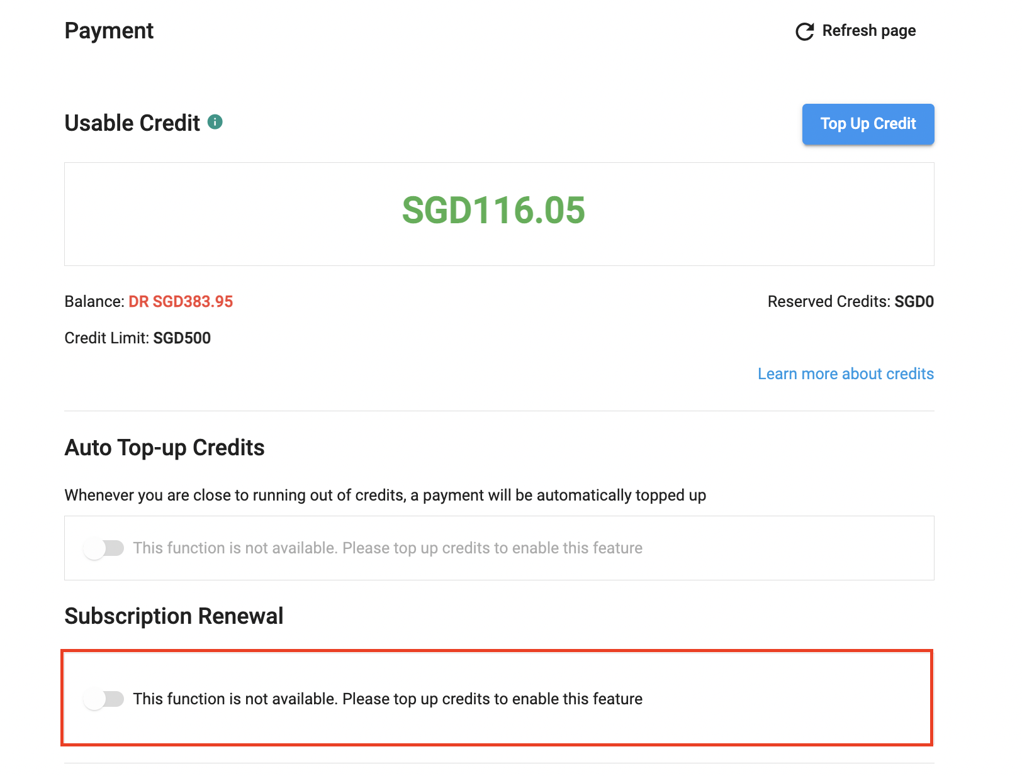This screenshot has height=776, width=1022.
Task: Toggle the Subscription Renewal switch
Action: (104, 699)
